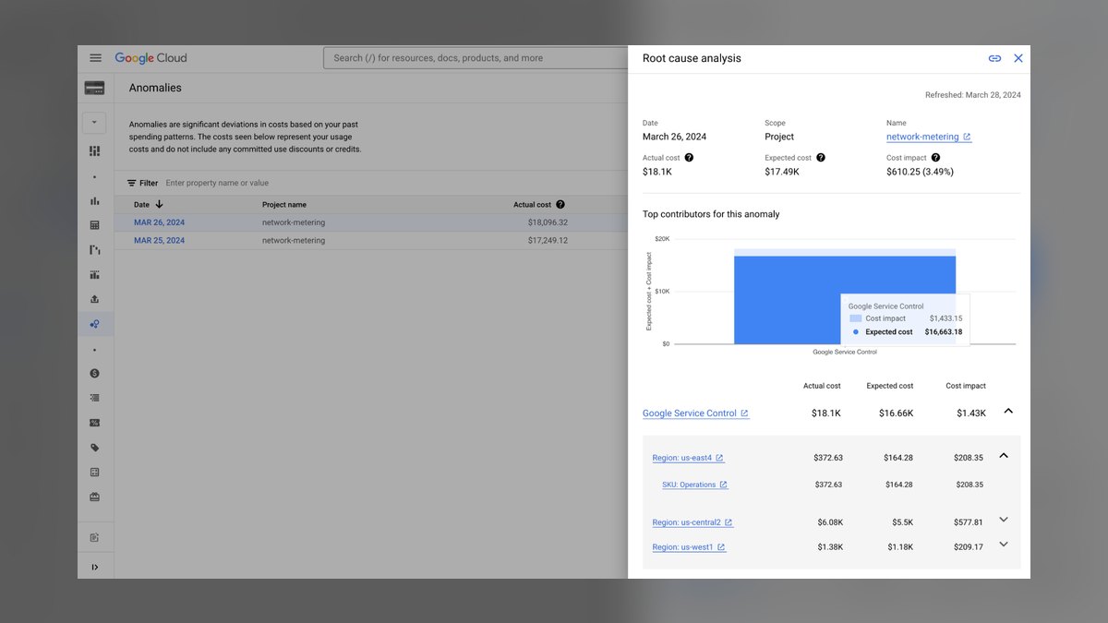This screenshot has height=623, width=1108.
Task: Open the Documents sidebar icon below price tag
Action: coord(94,472)
